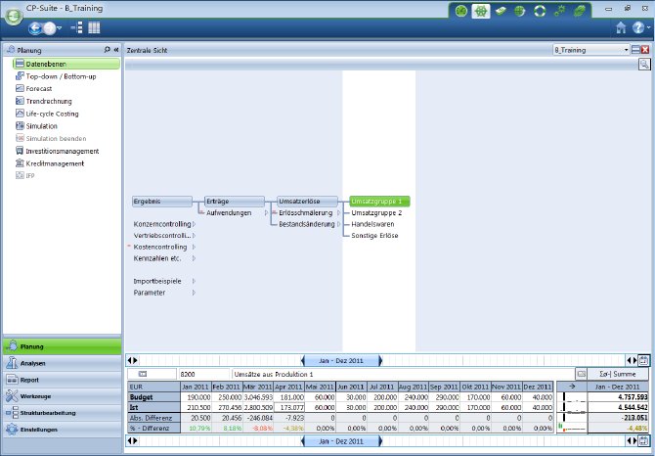This screenshot has width=655, height=456.
Task: Click the comment icon left of the Summe button
Action: (581, 374)
